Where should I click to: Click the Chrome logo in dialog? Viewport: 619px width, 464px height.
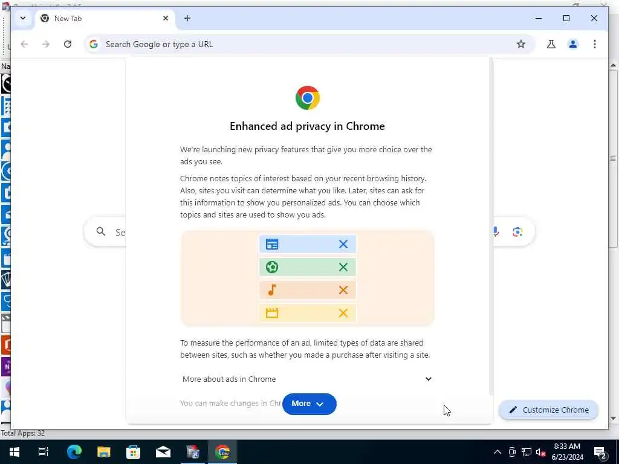tap(308, 98)
